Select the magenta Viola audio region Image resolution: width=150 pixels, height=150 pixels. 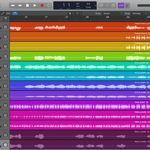(x=80, y=105)
